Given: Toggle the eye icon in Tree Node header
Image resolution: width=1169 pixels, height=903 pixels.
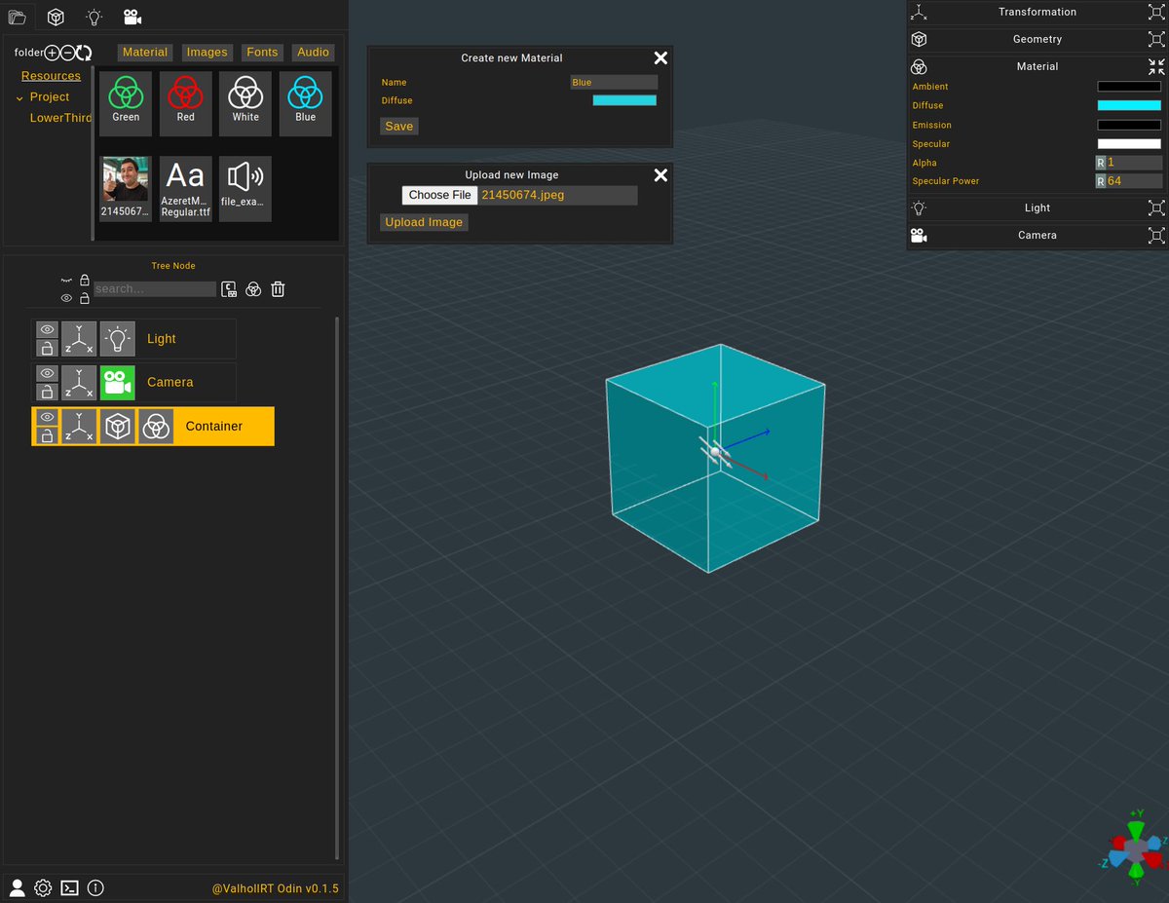Looking at the screenshot, I should click(66, 298).
